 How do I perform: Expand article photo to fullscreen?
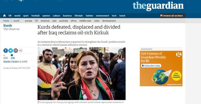(121, 52)
